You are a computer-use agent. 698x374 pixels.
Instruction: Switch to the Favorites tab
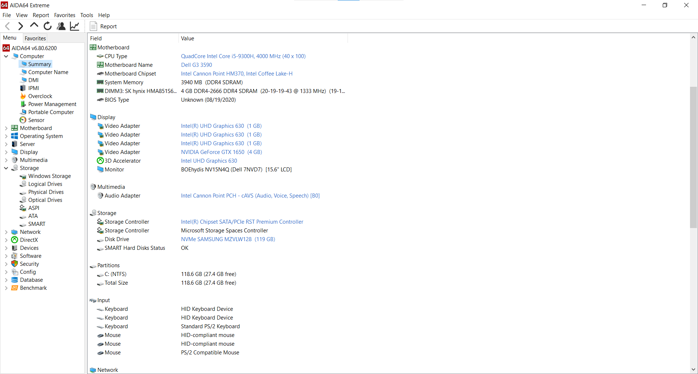coord(35,38)
